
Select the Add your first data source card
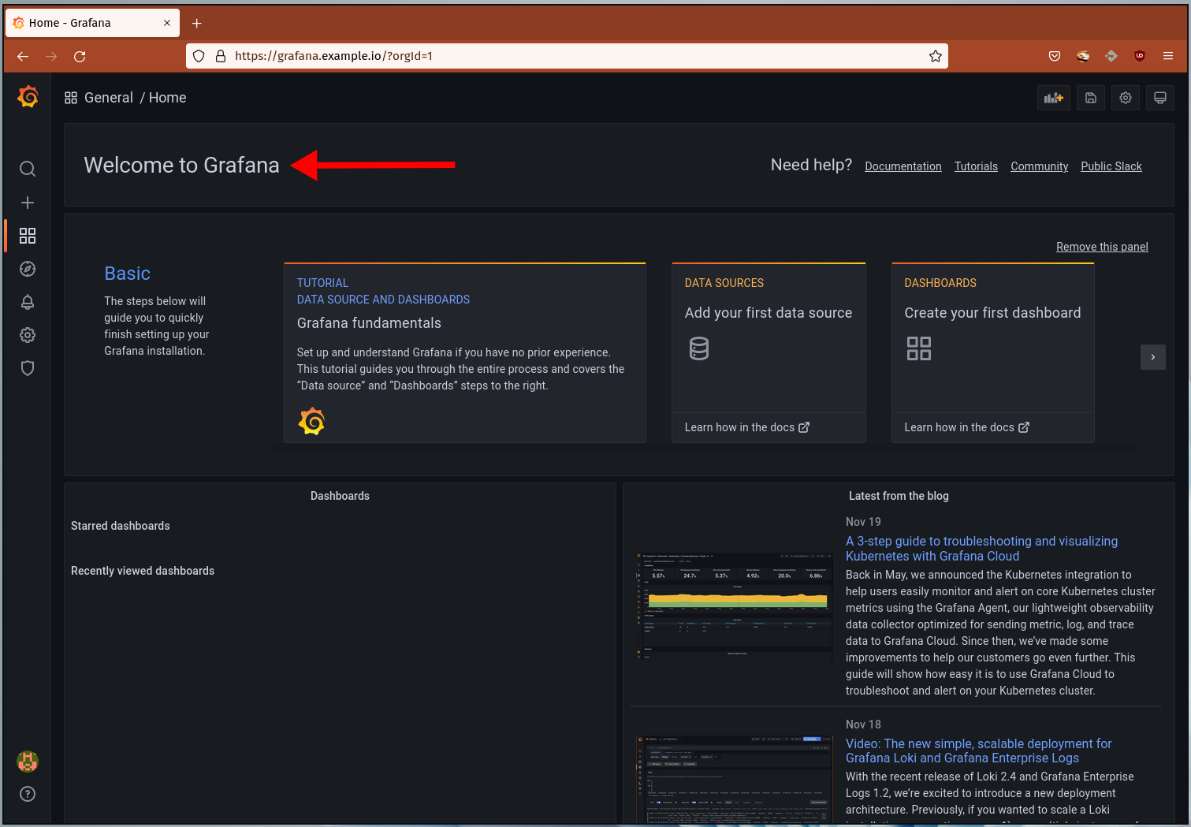[x=769, y=352]
